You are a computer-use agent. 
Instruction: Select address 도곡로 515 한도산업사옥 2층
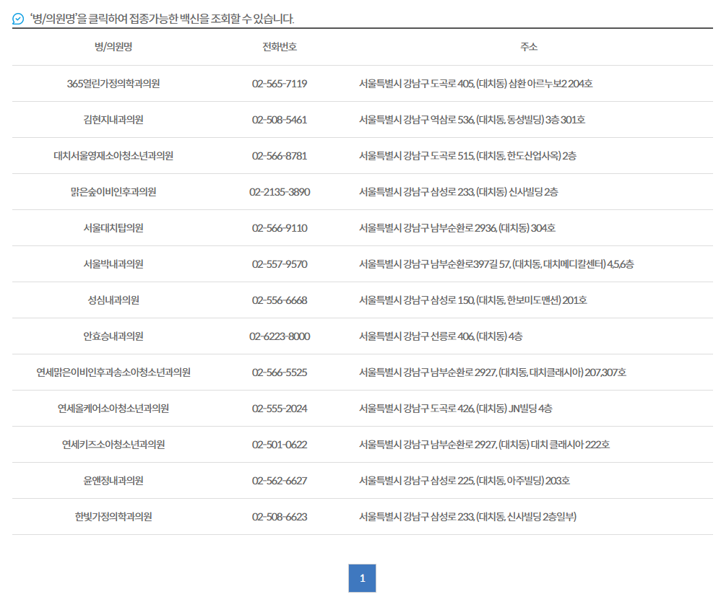(x=467, y=156)
